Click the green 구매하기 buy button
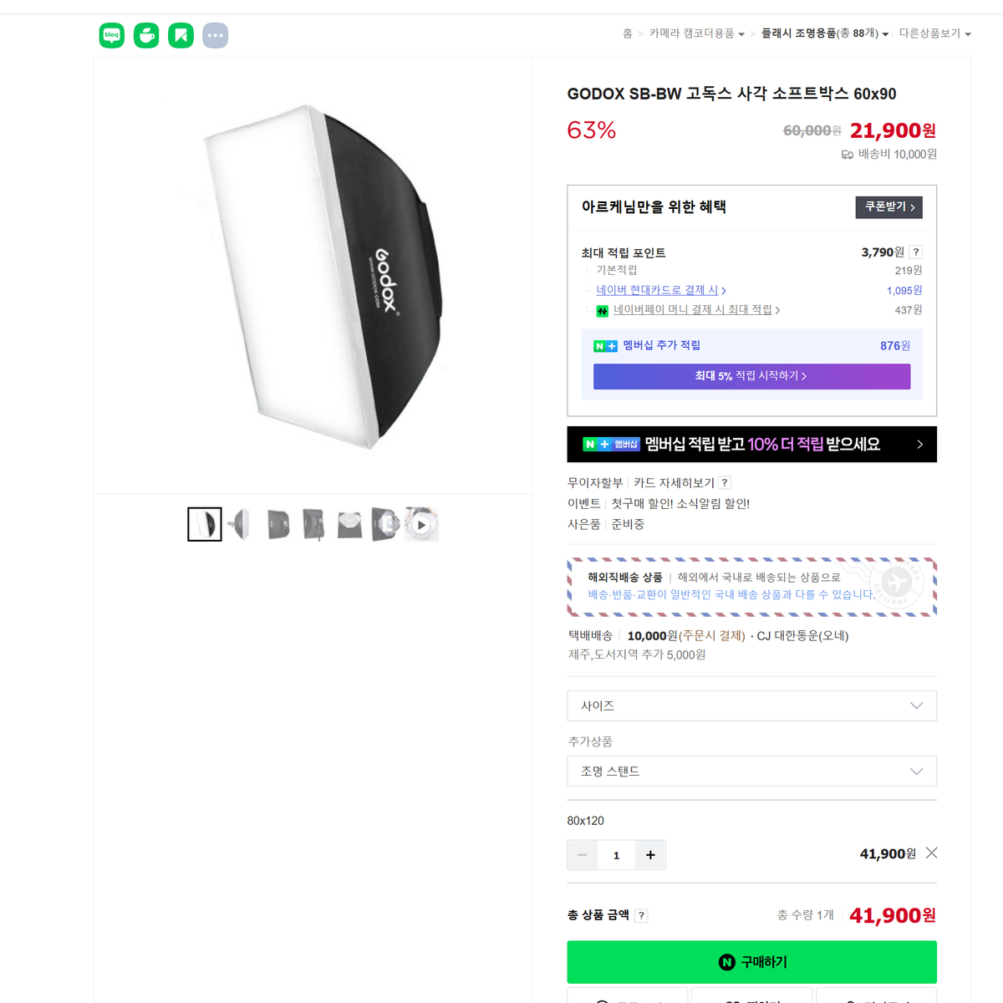 tap(751, 962)
